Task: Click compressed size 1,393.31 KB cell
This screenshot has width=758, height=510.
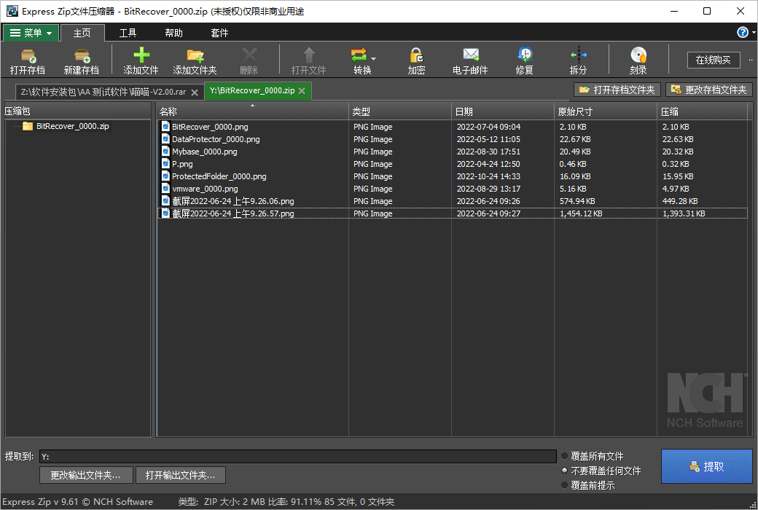Action: tap(684, 213)
